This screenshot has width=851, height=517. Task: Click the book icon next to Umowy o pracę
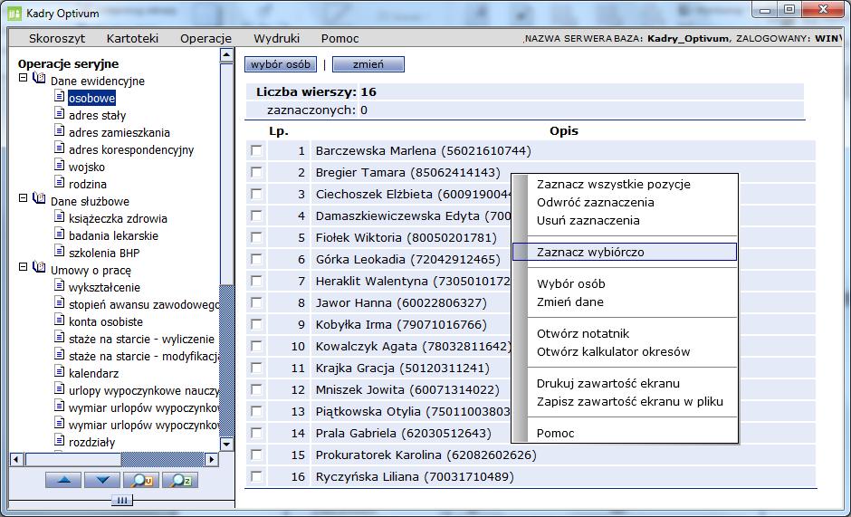39,267
